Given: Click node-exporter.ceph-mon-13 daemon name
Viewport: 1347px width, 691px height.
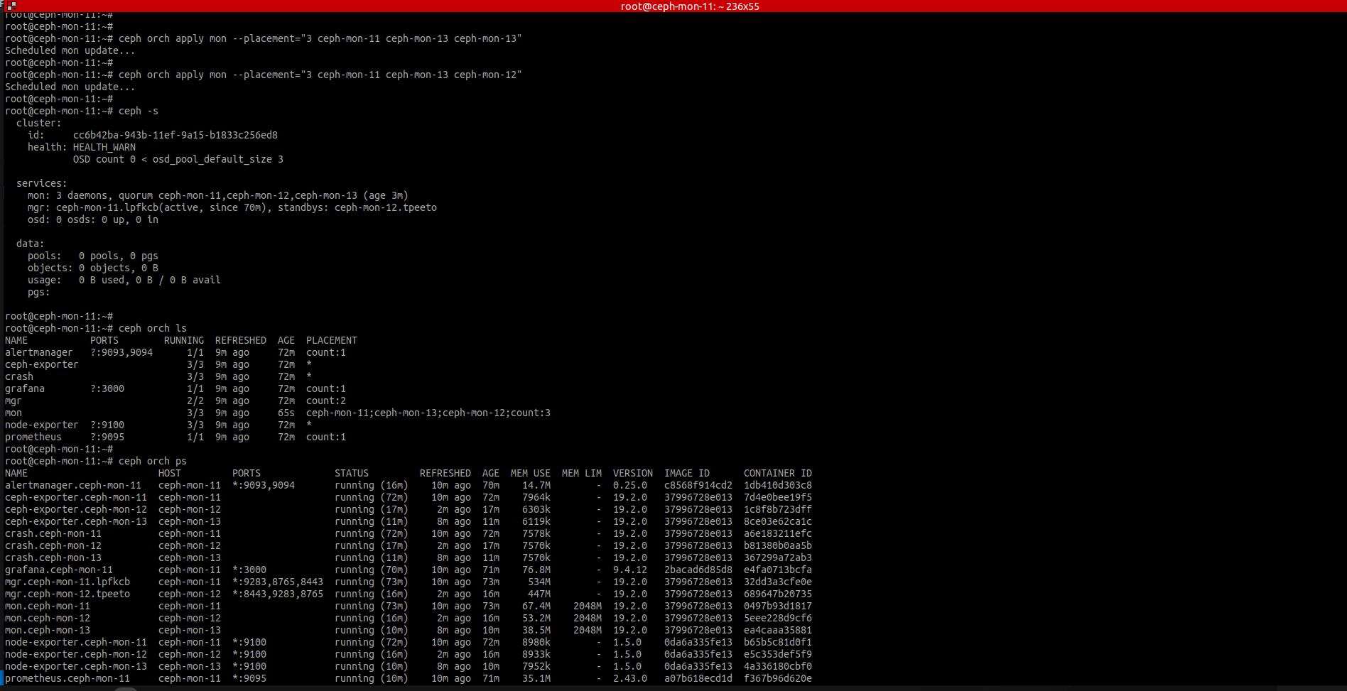Looking at the screenshot, I should (76, 666).
